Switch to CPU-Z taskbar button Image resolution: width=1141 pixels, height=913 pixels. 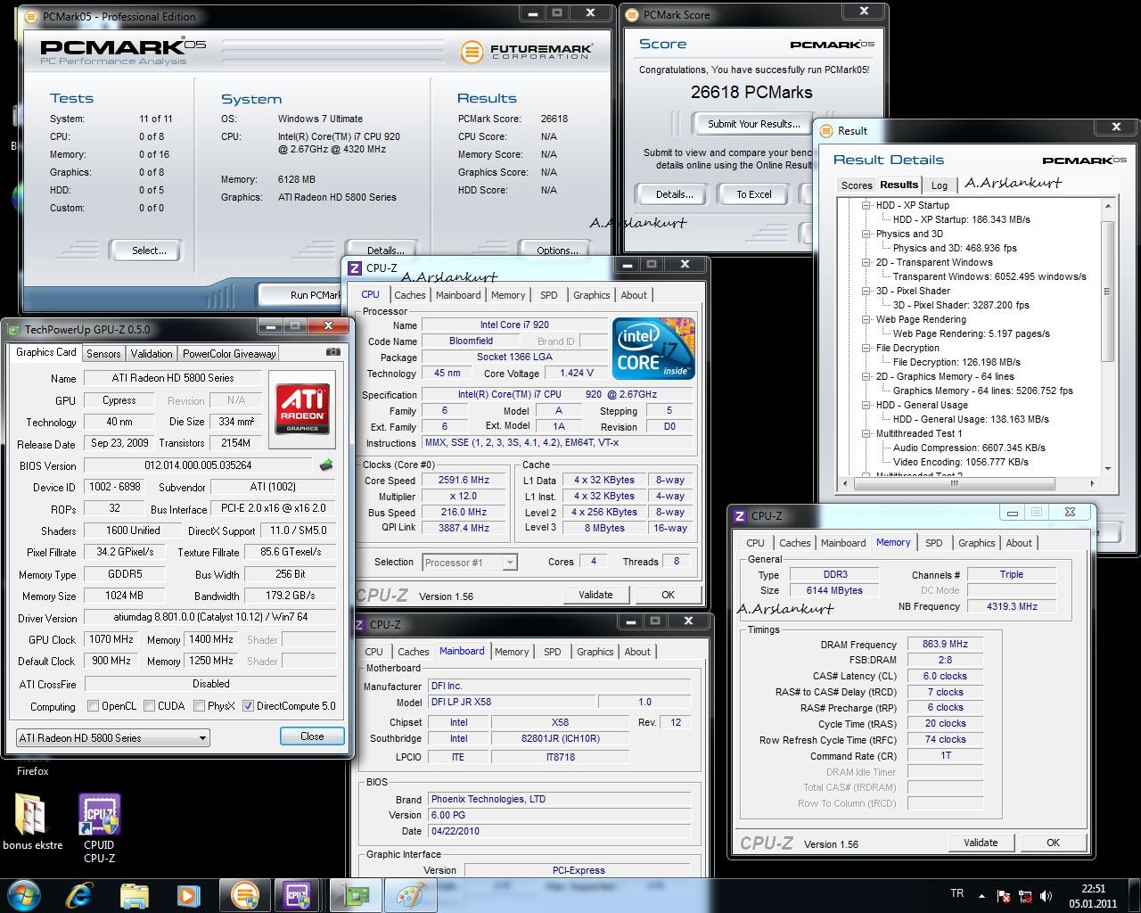[x=297, y=894]
